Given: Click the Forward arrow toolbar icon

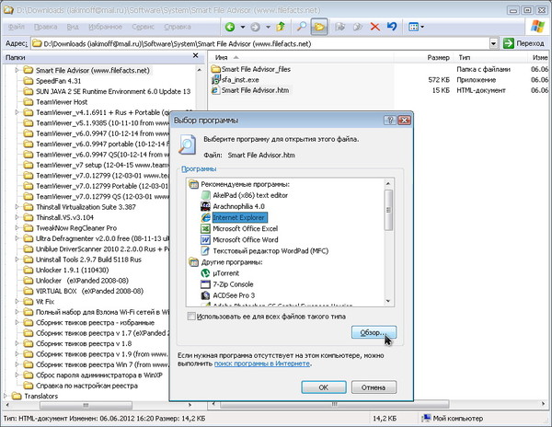Looking at the screenshot, I should (x=255, y=27).
